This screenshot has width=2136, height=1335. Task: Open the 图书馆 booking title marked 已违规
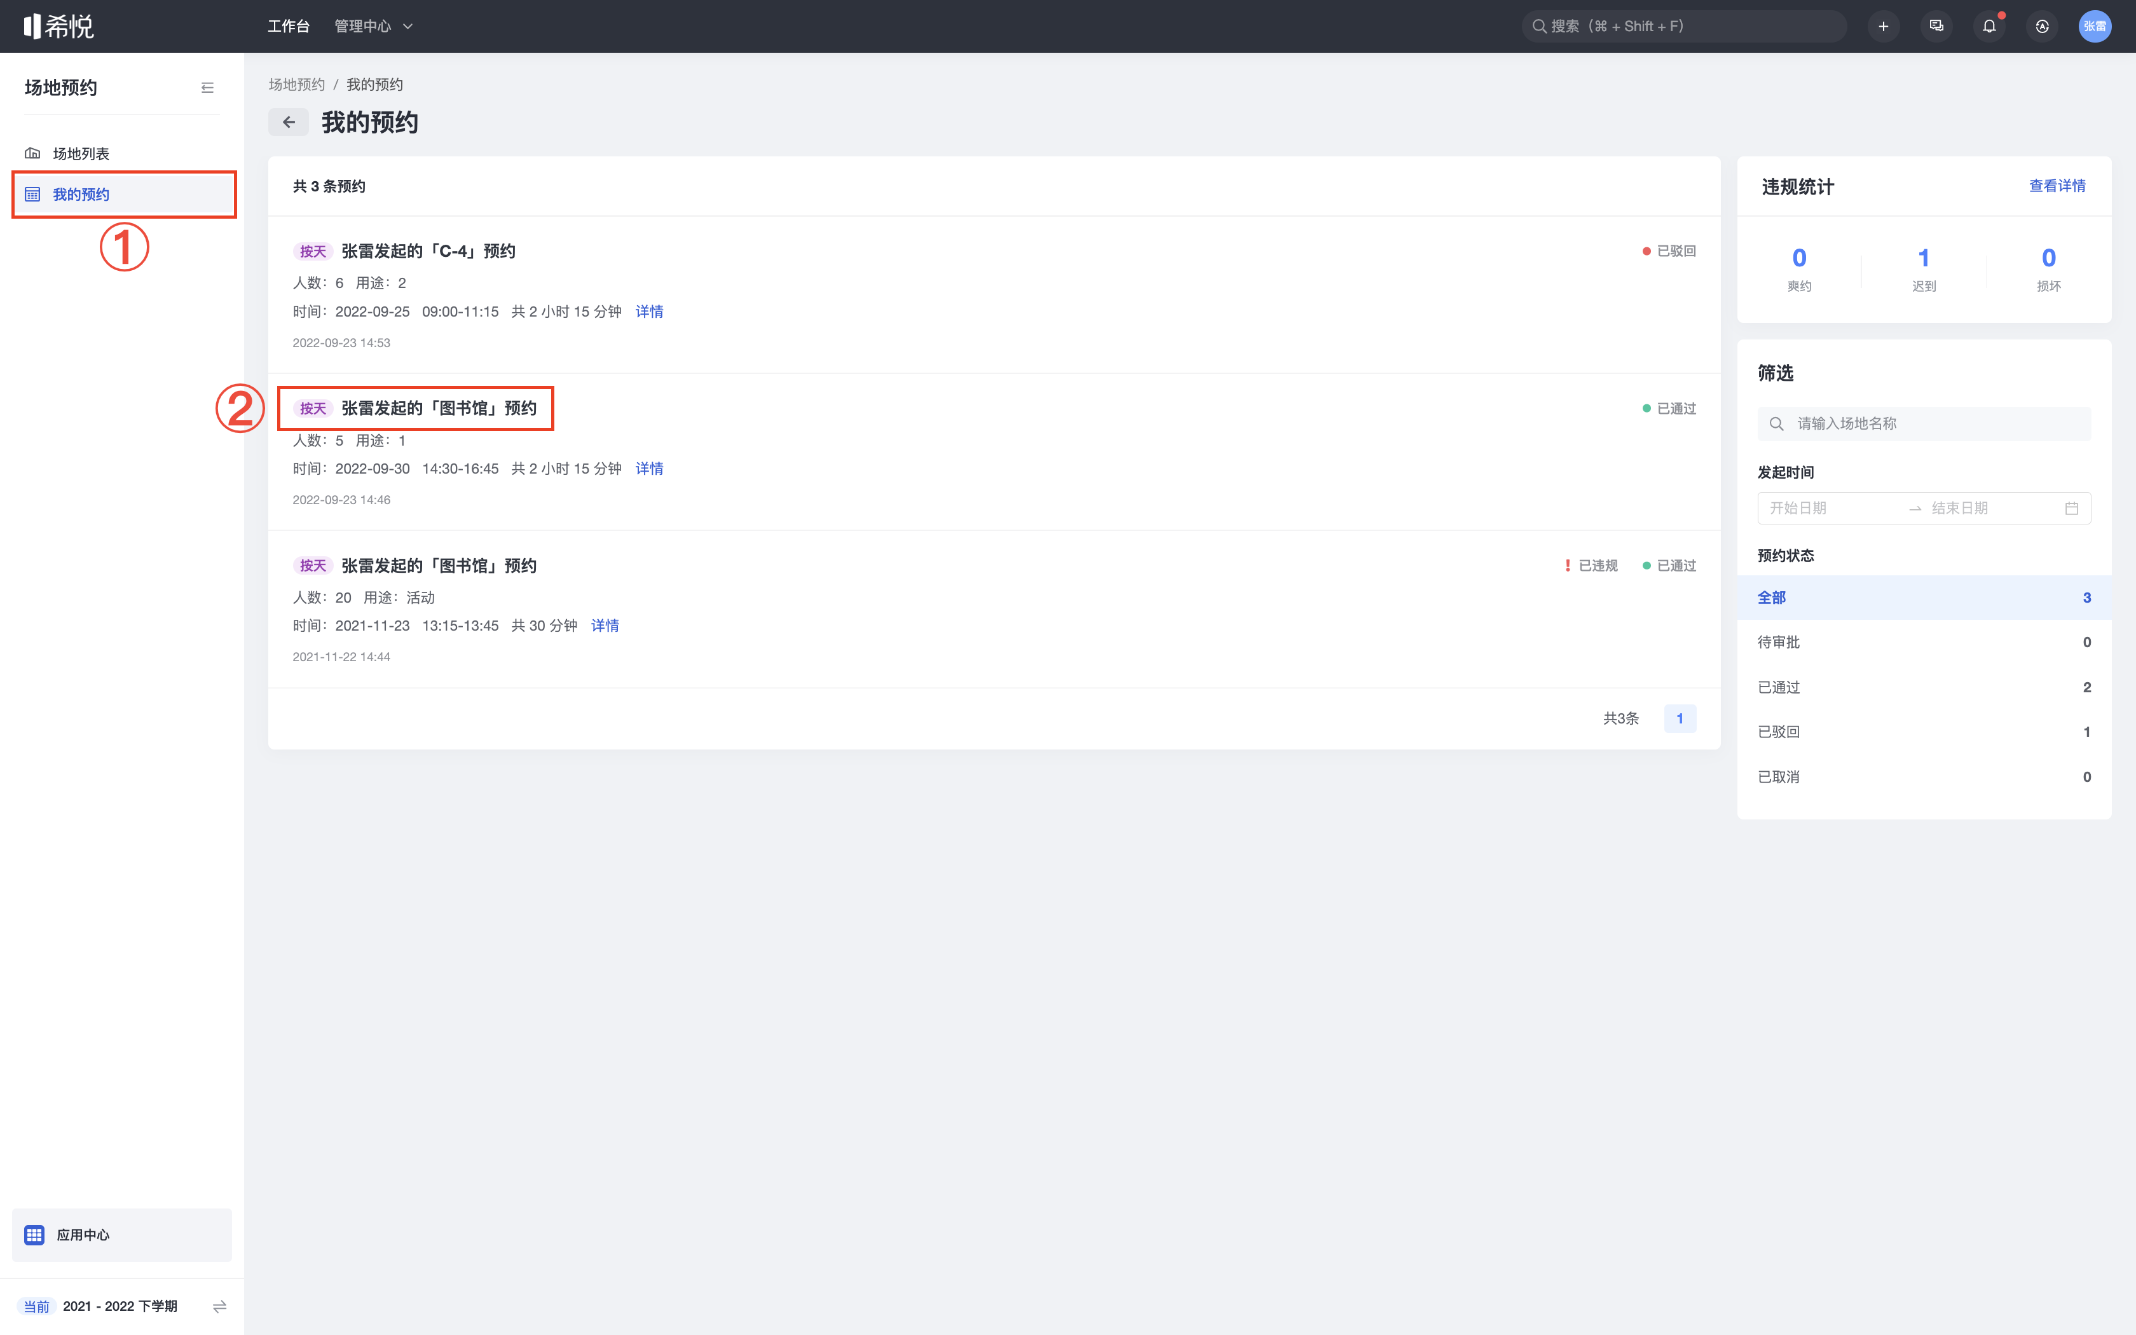point(439,566)
